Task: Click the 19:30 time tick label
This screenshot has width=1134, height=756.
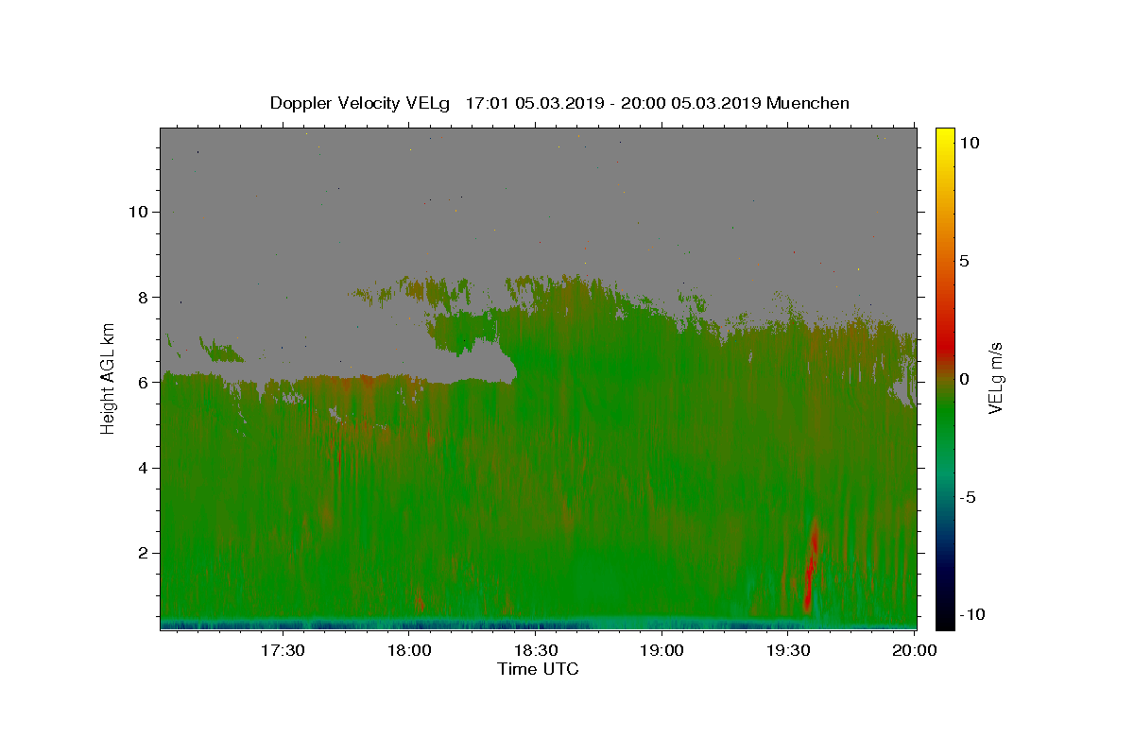Action: tap(788, 651)
